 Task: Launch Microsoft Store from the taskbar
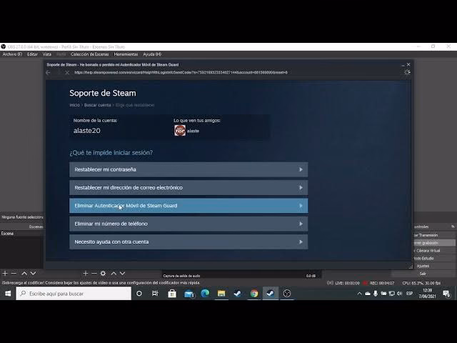point(172,294)
